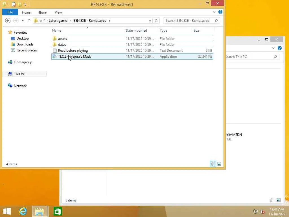Click the muted volume tray icon
The height and width of the screenshot is (217, 289).
262,212
